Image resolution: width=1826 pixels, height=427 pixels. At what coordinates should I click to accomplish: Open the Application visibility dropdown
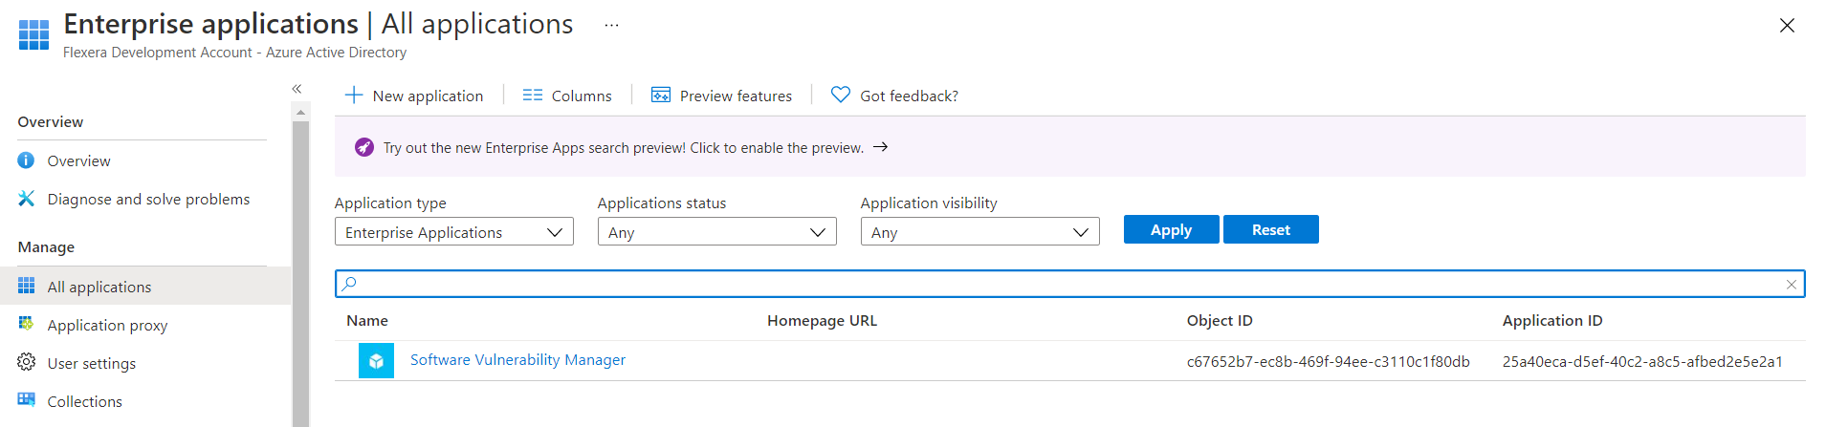coord(979,232)
